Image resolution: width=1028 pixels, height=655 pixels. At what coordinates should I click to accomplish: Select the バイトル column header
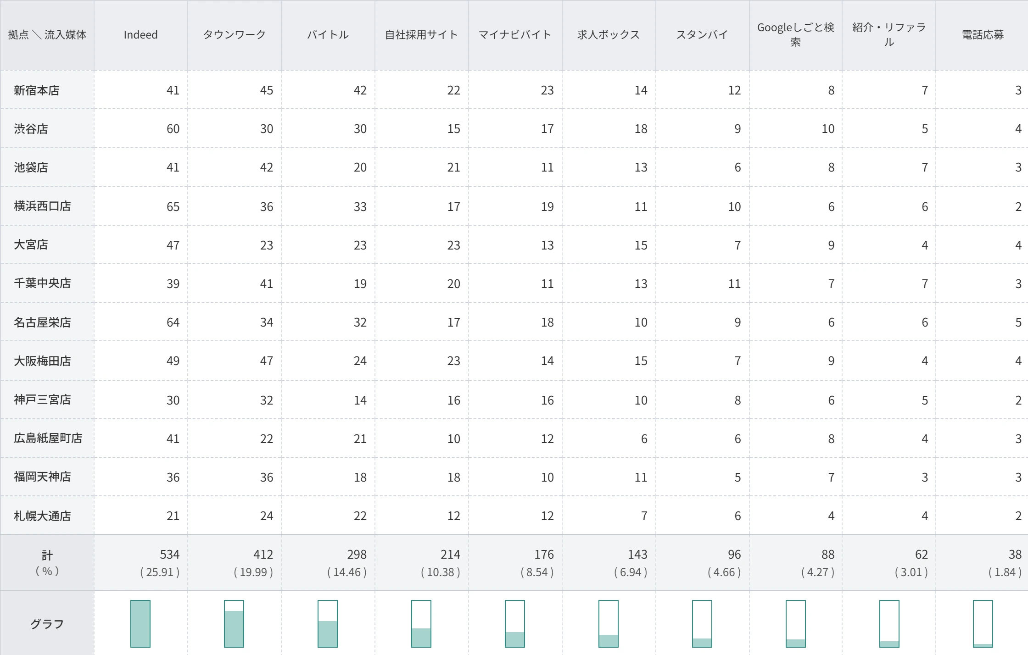pos(328,35)
